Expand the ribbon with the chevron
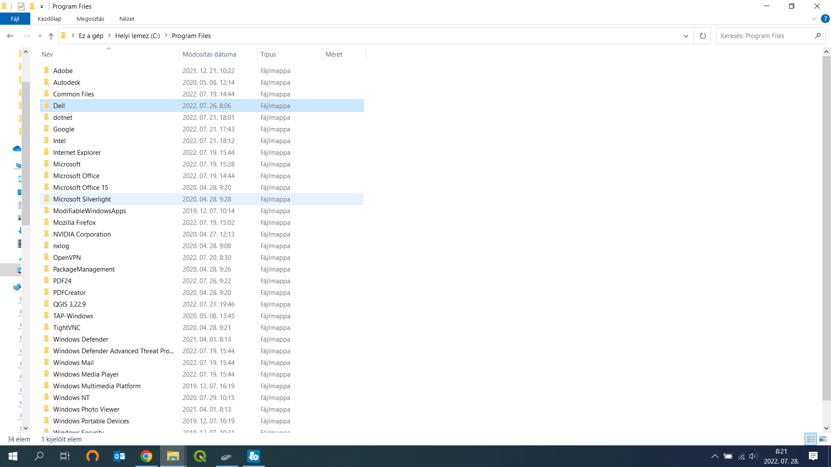This screenshot has width=831, height=467. click(x=814, y=19)
